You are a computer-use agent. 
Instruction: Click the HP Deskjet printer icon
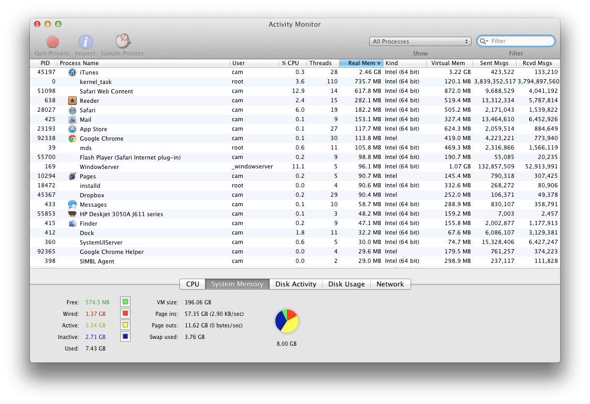(x=72, y=214)
